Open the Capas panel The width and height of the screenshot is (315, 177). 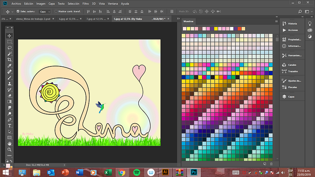click(292, 97)
